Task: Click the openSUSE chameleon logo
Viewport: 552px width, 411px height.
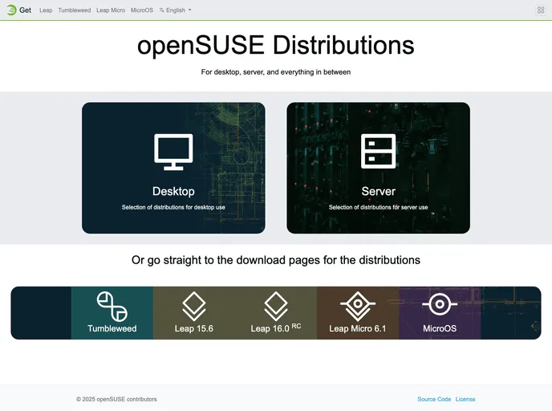Action: pos(11,10)
